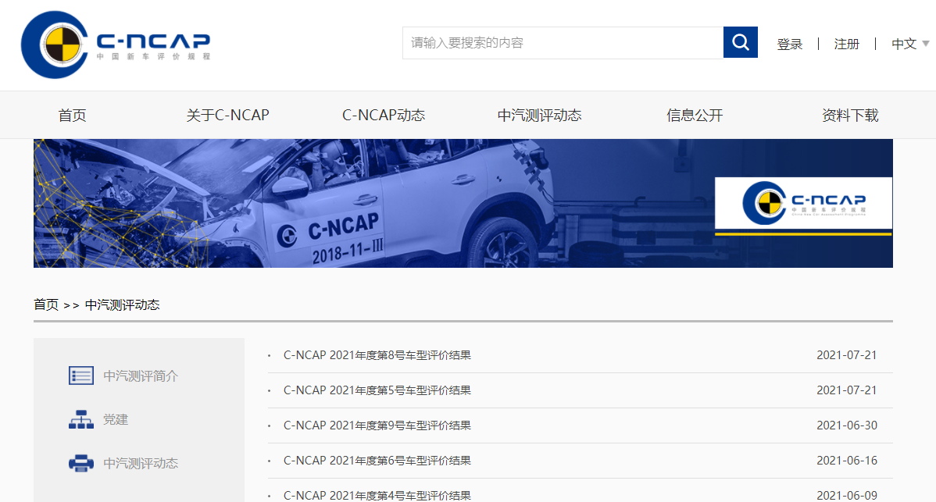
Task: Click the 中汽测评动态 printer icon
Action: tap(81, 463)
